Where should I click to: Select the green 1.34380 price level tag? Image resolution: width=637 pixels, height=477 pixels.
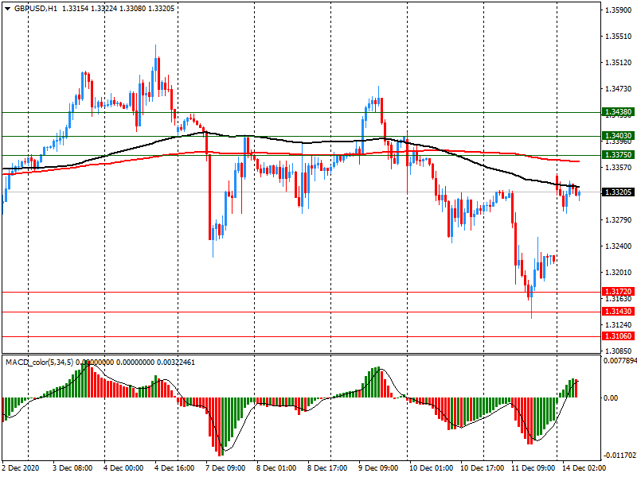618,112
